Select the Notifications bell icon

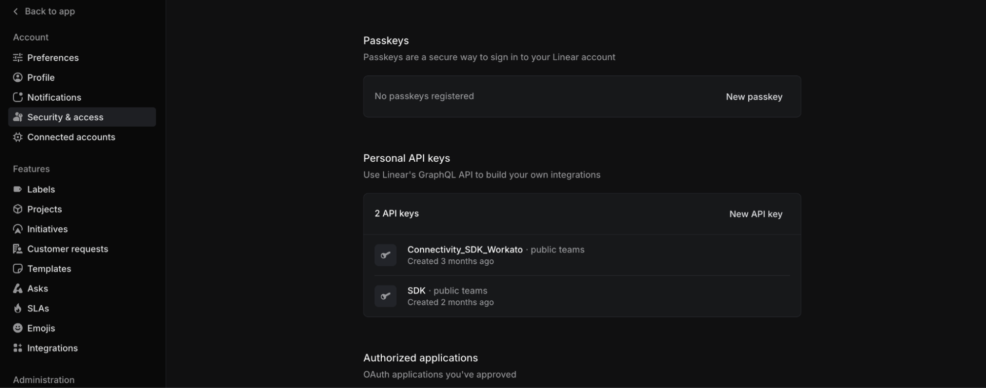tap(18, 97)
